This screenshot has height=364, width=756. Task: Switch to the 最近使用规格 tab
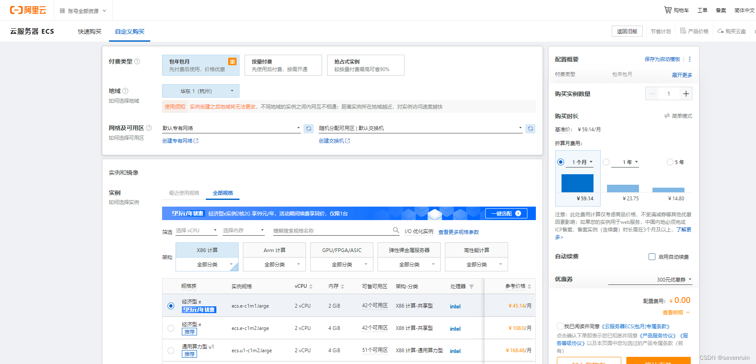point(184,193)
